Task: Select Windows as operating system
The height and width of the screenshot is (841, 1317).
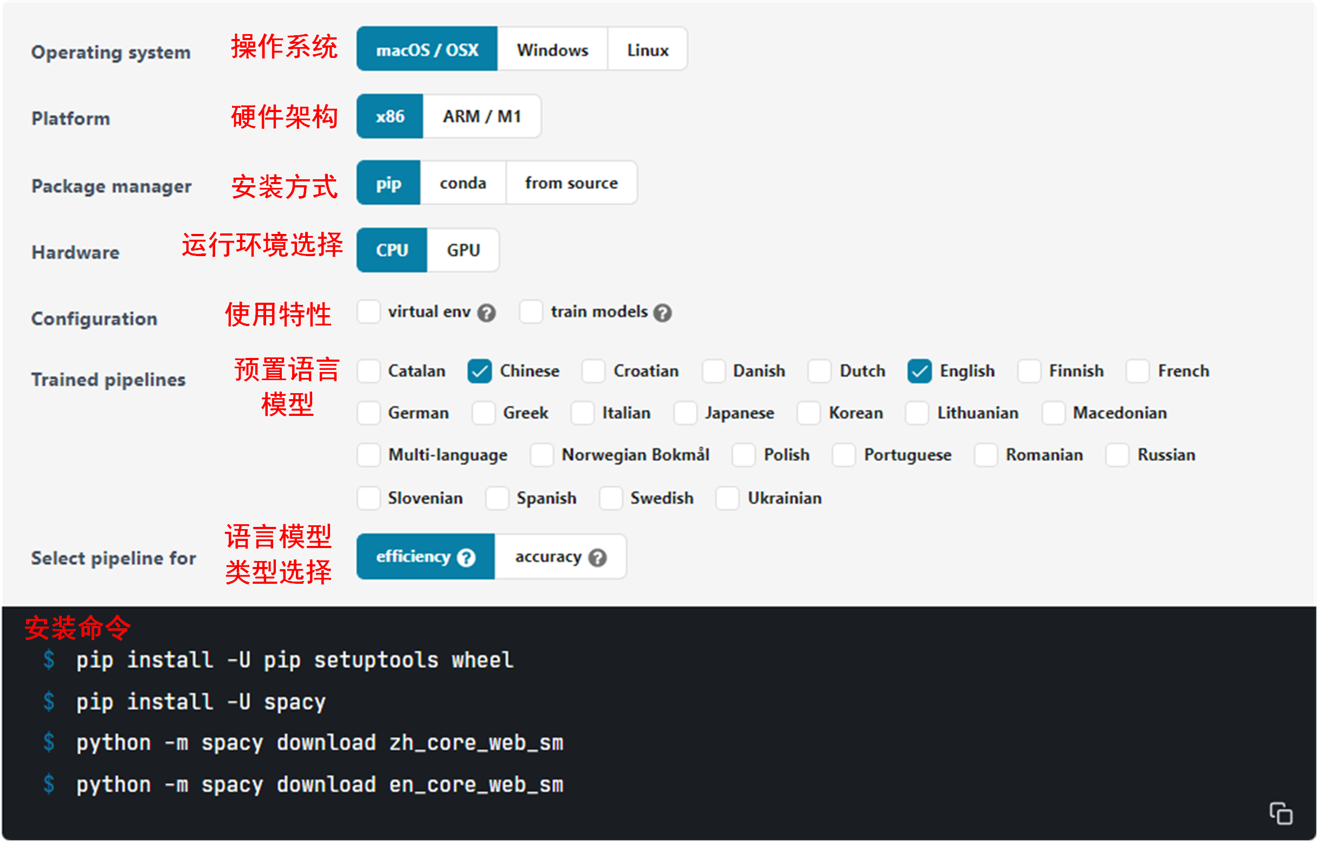Action: (x=552, y=50)
